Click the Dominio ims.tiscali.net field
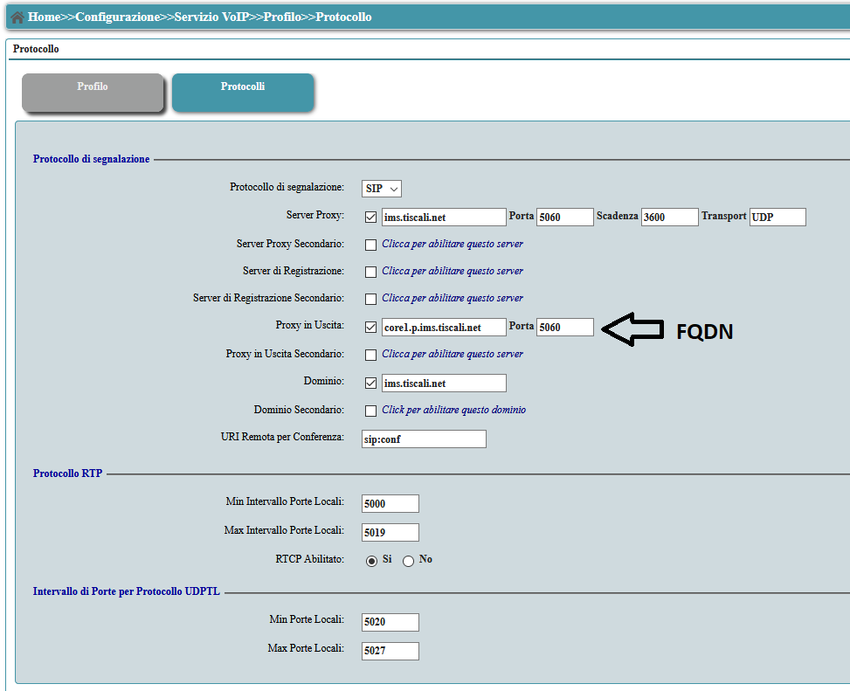The height and width of the screenshot is (691, 850). 444,384
